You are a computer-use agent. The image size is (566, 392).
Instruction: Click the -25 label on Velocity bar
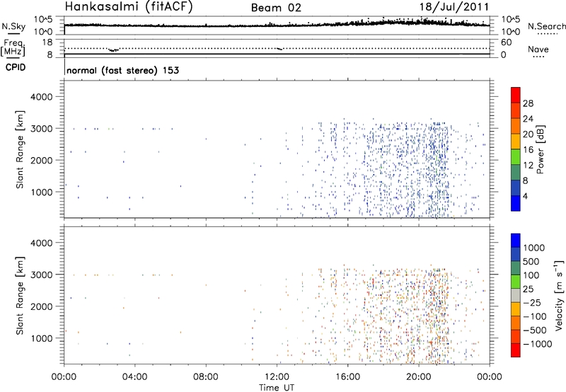[532, 302]
